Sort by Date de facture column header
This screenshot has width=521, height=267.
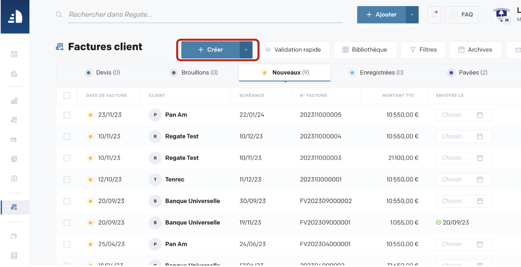(x=106, y=95)
